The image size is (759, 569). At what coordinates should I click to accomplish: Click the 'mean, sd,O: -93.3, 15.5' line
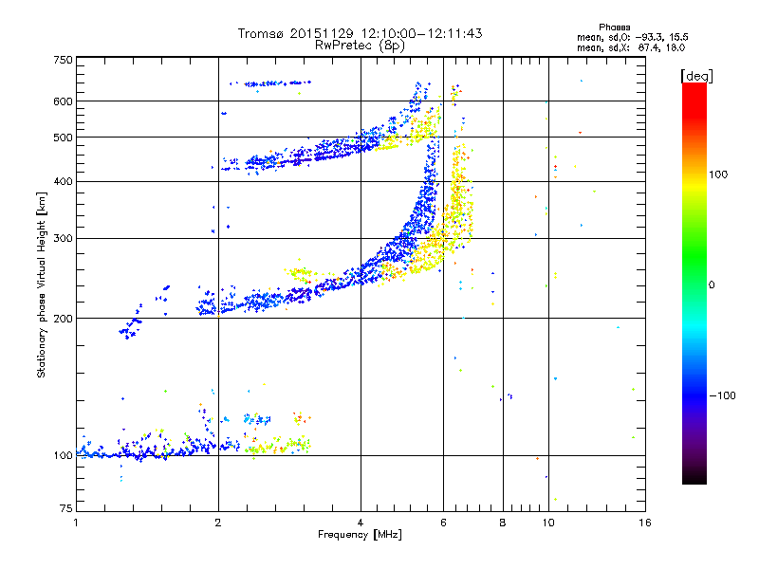[x=632, y=37]
